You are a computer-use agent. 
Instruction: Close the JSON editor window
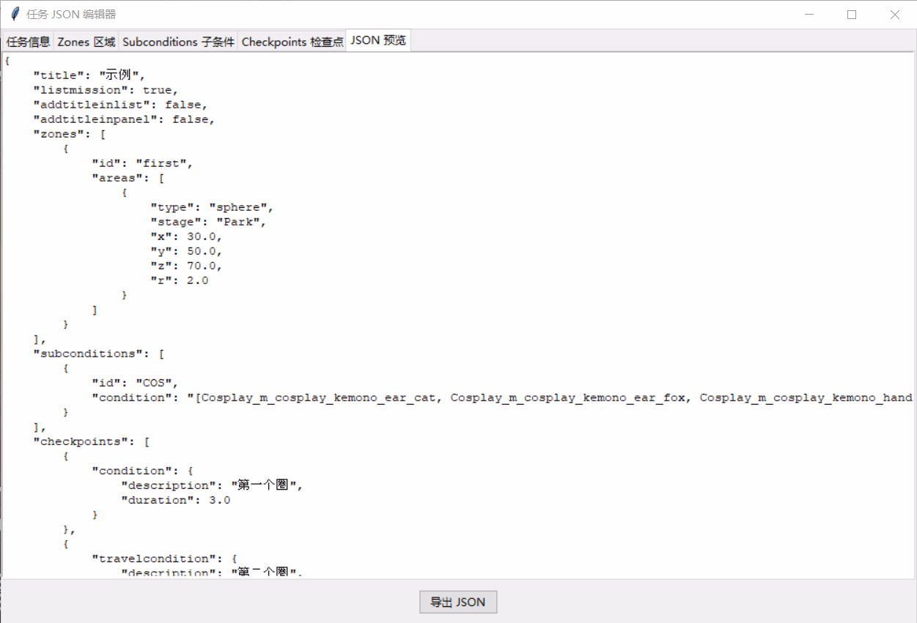(894, 15)
